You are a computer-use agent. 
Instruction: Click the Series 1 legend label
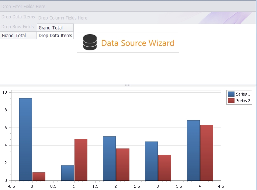(x=243, y=94)
